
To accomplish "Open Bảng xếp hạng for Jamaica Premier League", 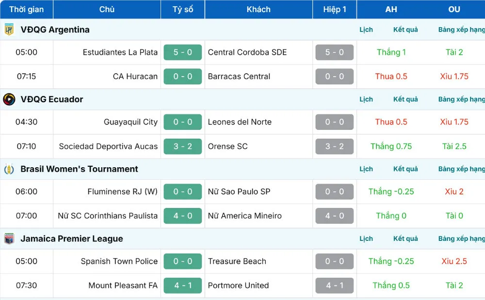I will pos(461,239).
